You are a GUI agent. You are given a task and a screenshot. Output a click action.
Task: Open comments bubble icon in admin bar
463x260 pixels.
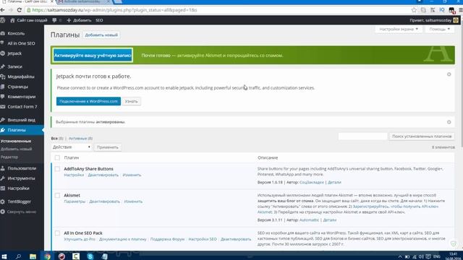(x=54, y=20)
